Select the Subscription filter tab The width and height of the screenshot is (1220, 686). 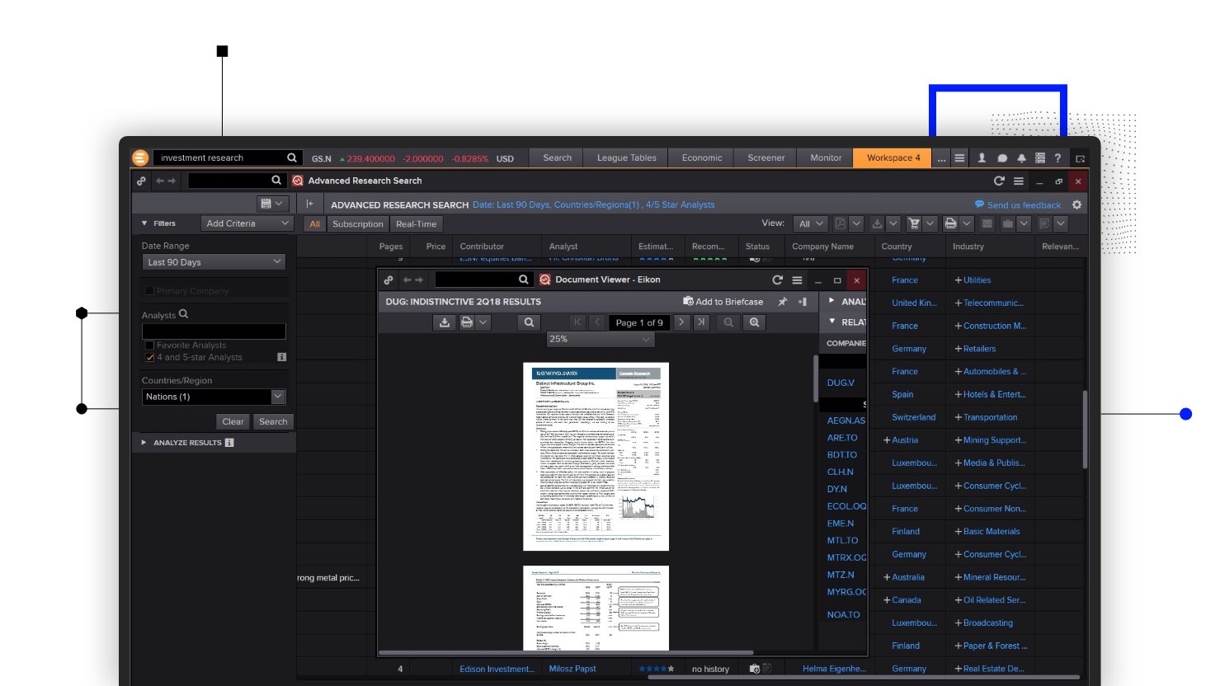tap(358, 223)
